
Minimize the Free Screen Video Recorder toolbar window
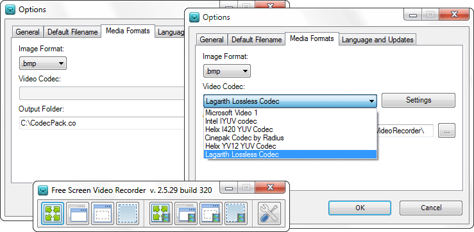228,187
